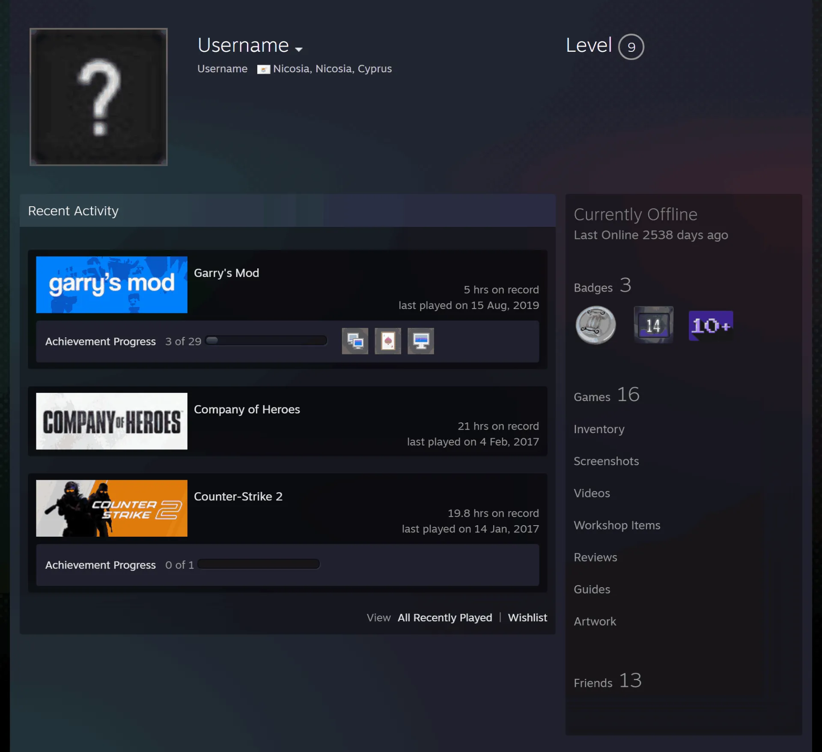The height and width of the screenshot is (752, 822).
Task: Select 'last played on 14 Jan, 2017' text
Action: (x=470, y=529)
